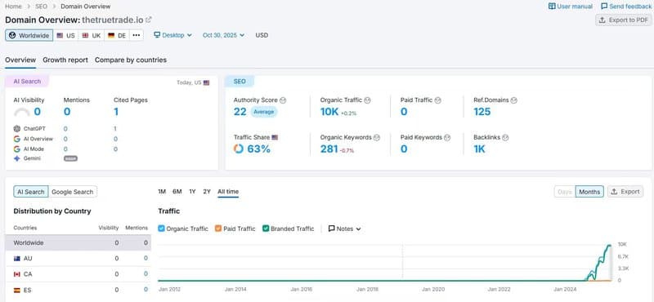Click the Google icon beside AI Mode

point(16,149)
